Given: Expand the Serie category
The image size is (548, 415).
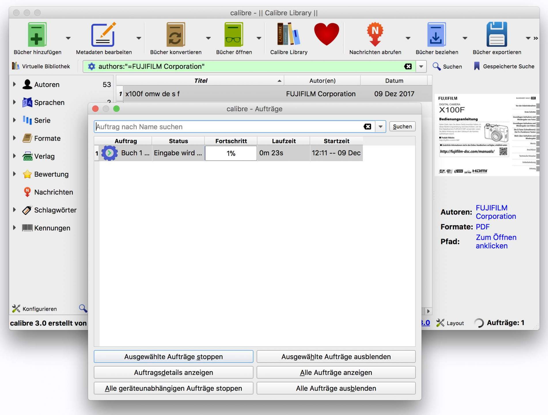Looking at the screenshot, I should (14, 120).
